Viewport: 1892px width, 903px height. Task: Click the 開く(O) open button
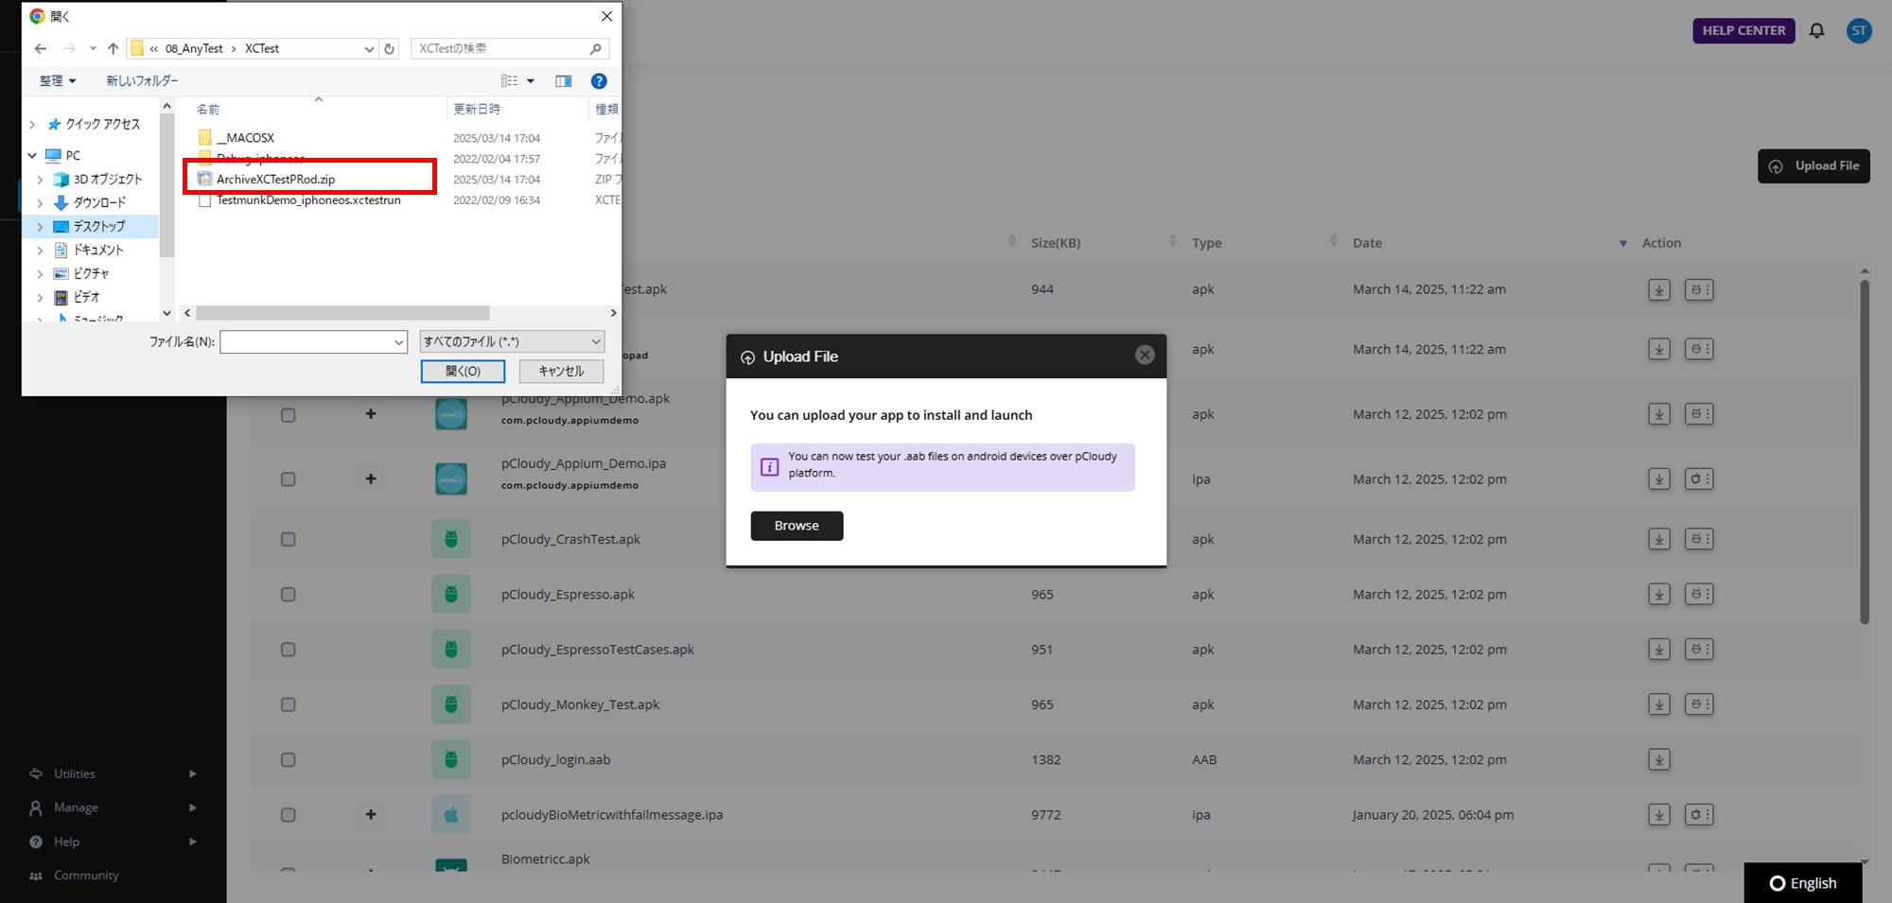pyautogui.click(x=463, y=372)
